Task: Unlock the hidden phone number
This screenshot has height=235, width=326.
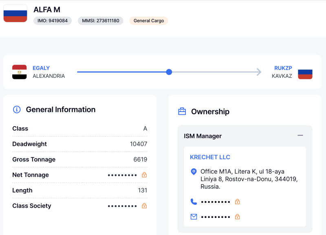Action: 238,202
